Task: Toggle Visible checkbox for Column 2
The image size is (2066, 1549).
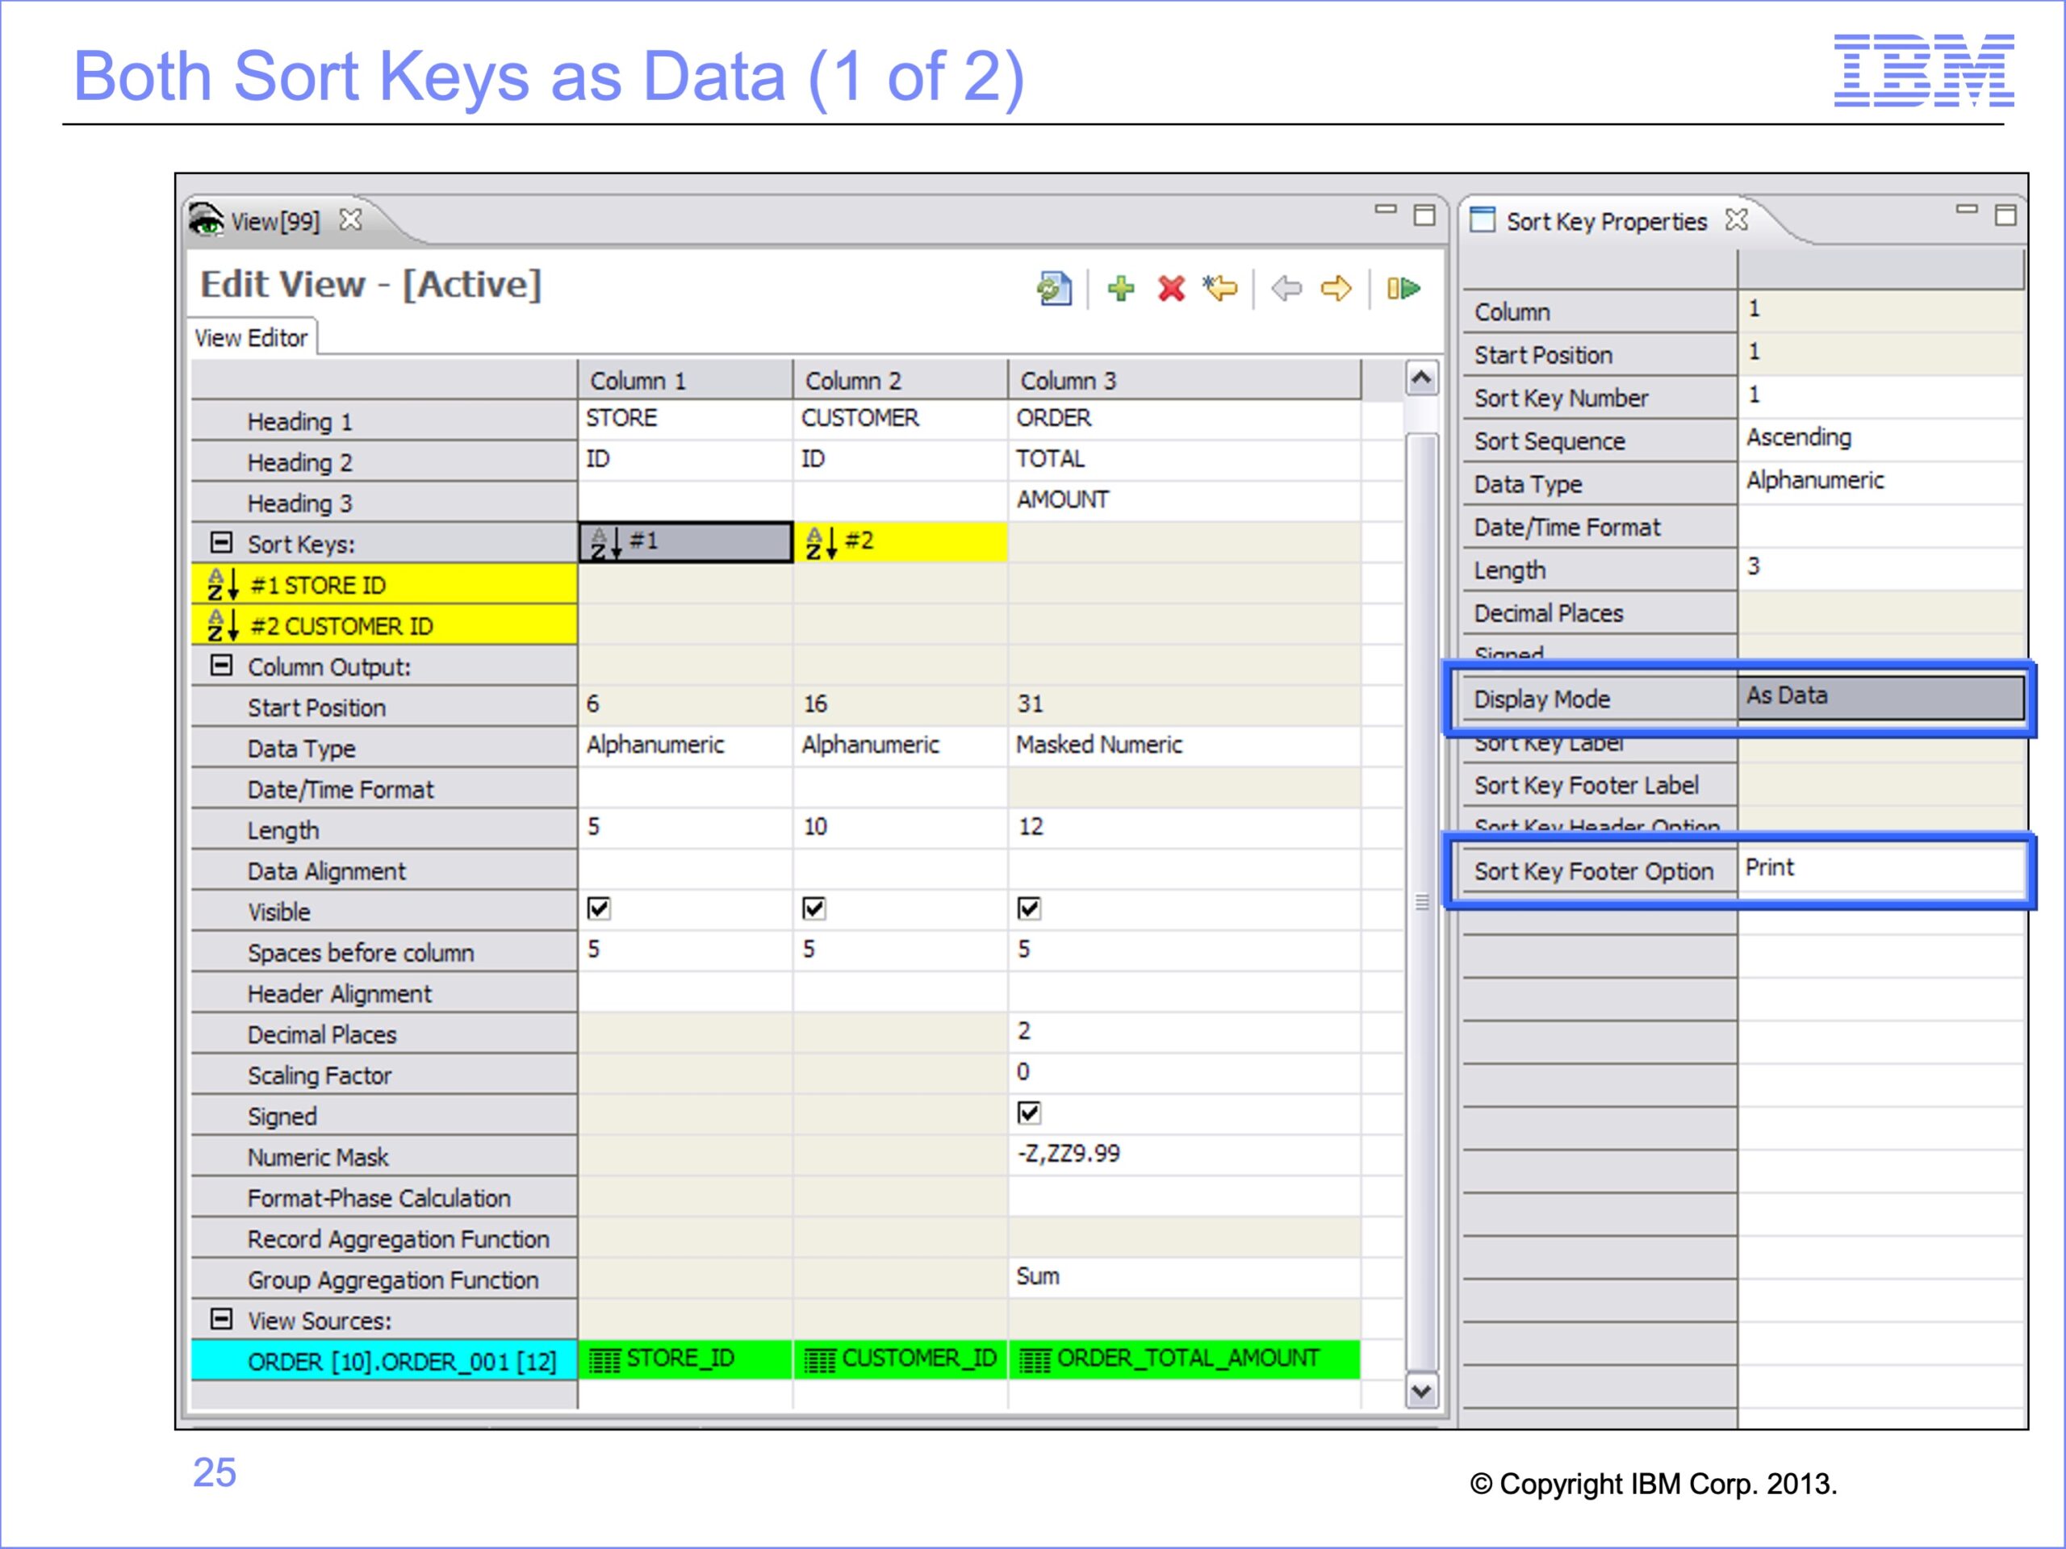Action: pyautogui.click(x=813, y=908)
